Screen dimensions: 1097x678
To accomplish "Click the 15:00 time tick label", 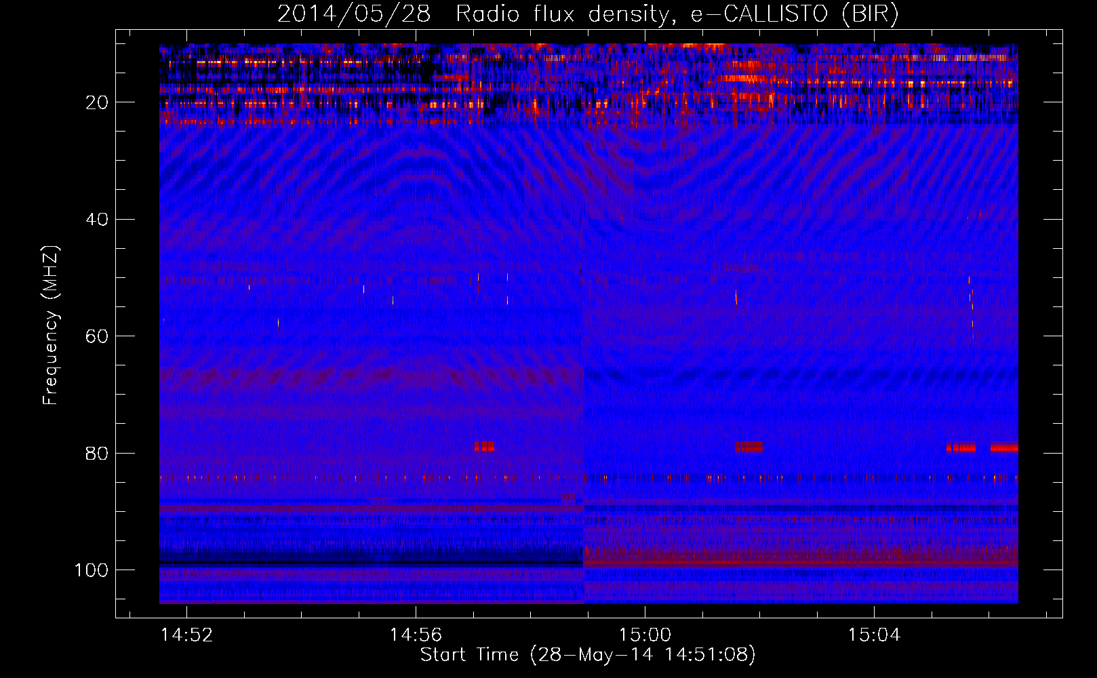I will pos(645,635).
